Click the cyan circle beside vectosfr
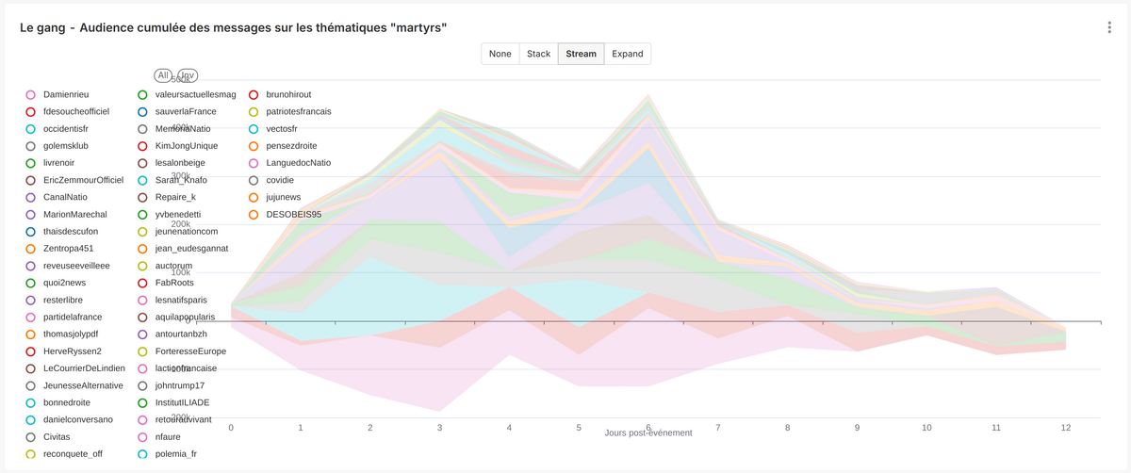The height and width of the screenshot is (473, 1131). coord(254,129)
